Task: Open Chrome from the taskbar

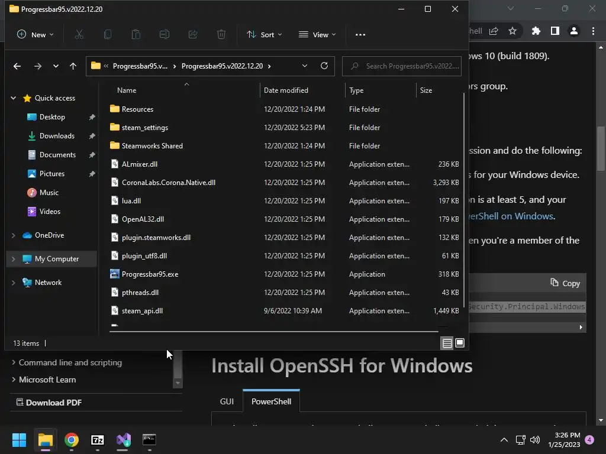Action: [72, 440]
